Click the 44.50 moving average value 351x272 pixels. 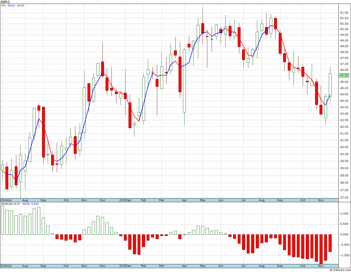21,6
